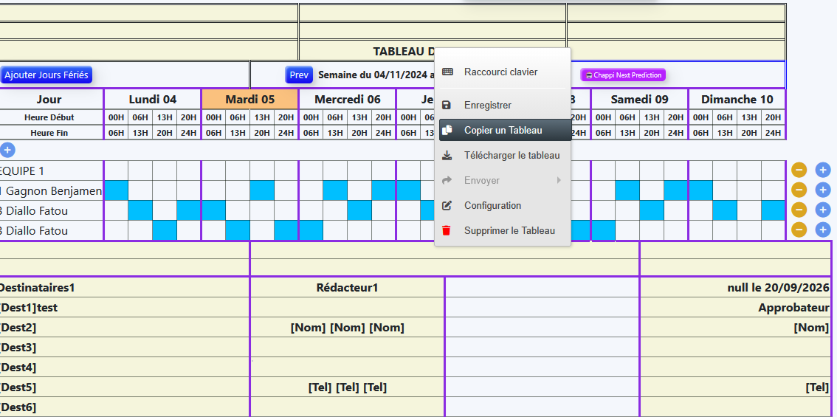Click the [Dest5] cell

coord(125,387)
